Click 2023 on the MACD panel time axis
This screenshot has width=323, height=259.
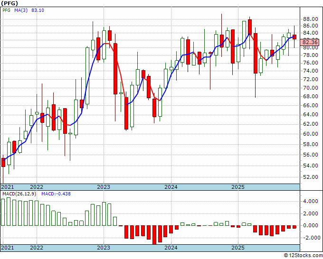click(x=104, y=248)
